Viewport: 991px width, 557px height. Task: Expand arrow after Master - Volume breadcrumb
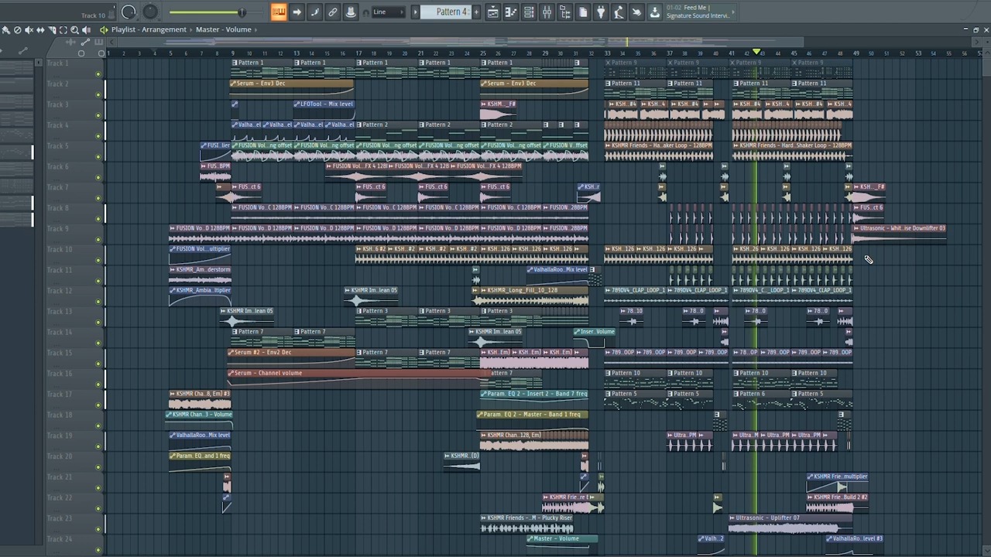[x=255, y=29]
